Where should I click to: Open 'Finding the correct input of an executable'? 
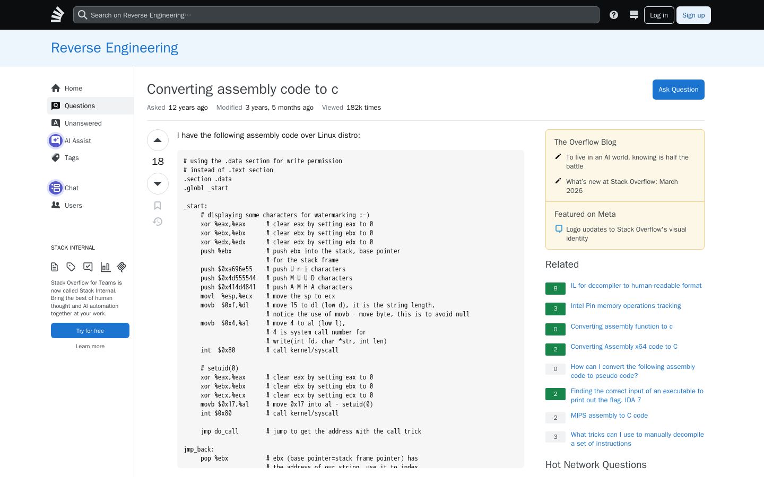(637, 395)
